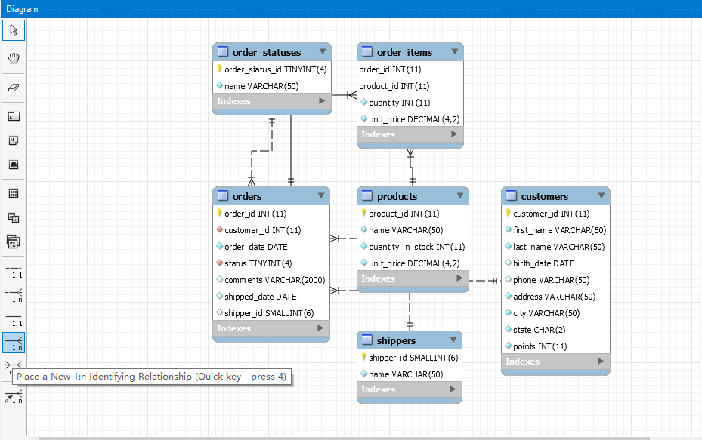Collapse the products table using header arrow
This screenshot has height=440, width=702.
pos(460,196)
